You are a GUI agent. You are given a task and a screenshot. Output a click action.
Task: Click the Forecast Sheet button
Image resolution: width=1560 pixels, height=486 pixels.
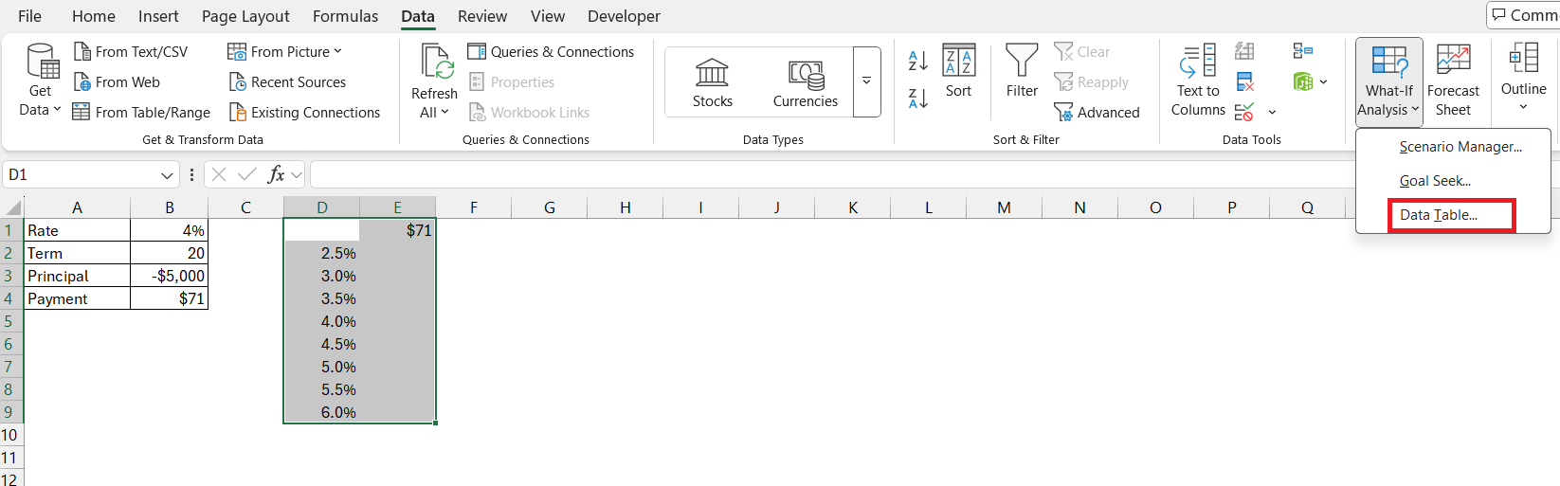point(1453,81)
